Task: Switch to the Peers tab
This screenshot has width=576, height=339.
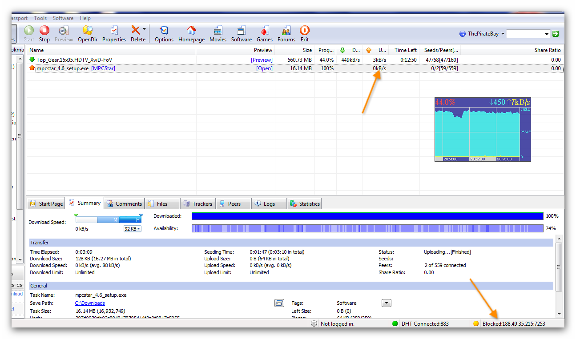Action: pyautogui.click(x=234, y=204)
